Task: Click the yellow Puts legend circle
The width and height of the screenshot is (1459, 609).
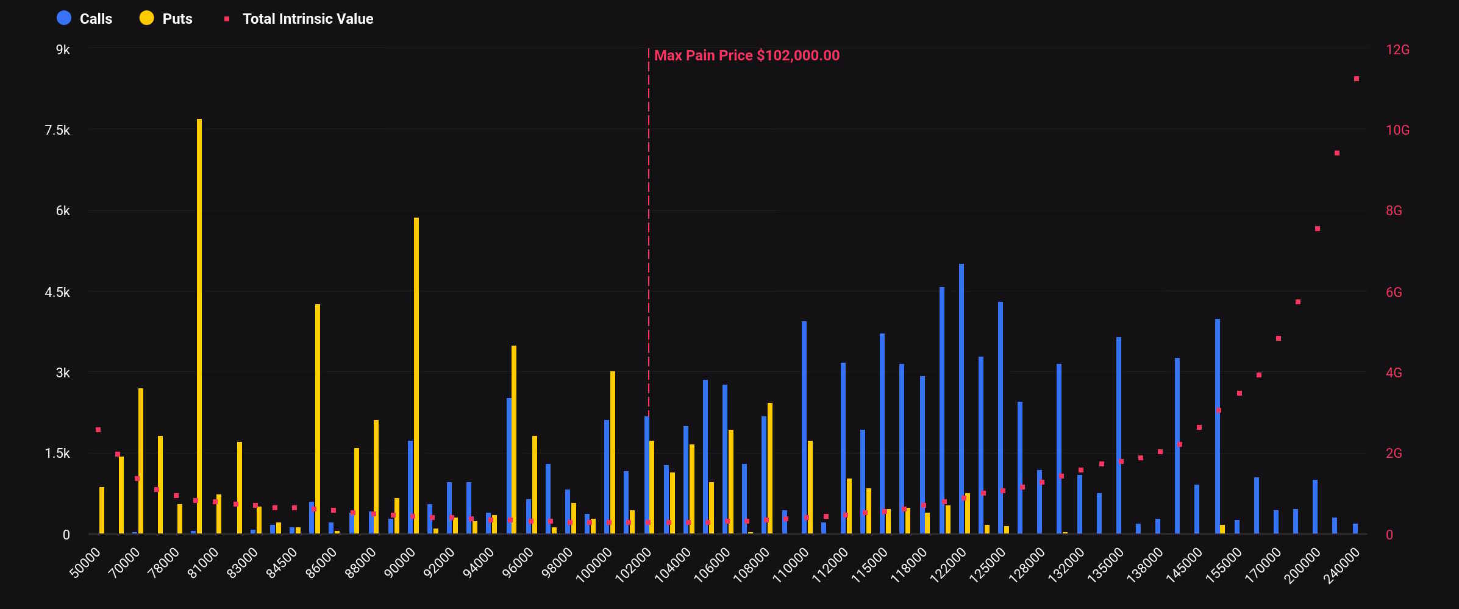Action: coord(146,18)
